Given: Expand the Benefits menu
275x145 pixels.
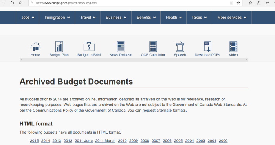Looking at the screenshot, I should pyautogui.click(x=146, y=18).
